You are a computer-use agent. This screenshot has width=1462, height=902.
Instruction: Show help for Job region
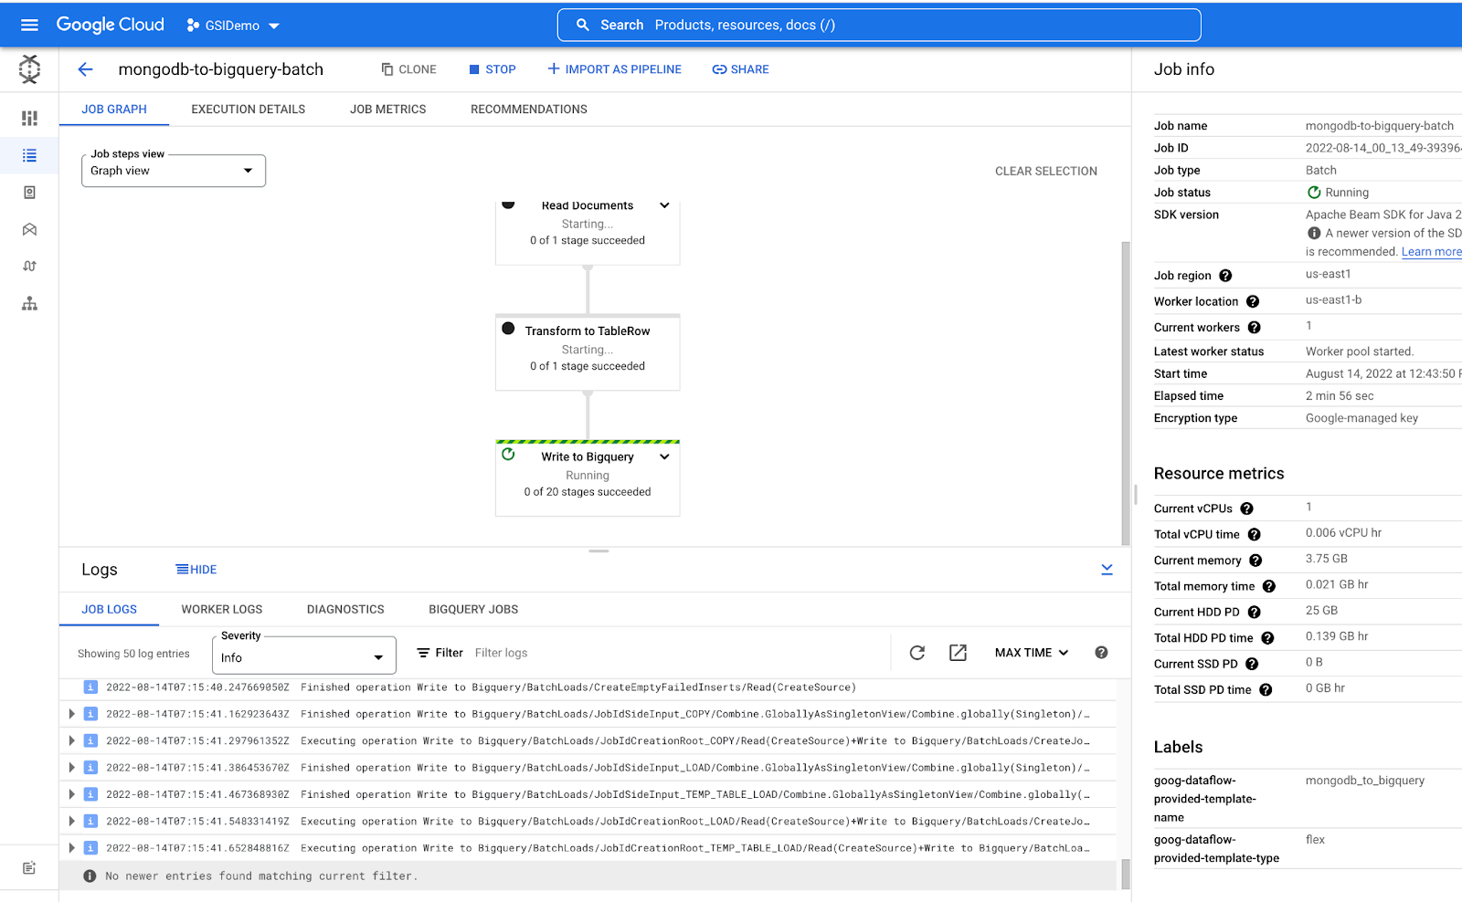tap(1225, 276)
